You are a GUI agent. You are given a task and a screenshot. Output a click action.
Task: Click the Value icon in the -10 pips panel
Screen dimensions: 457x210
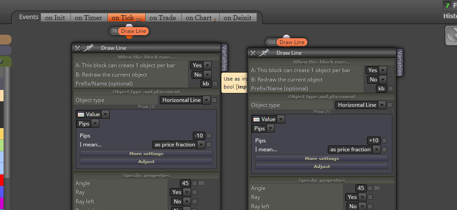click(x=81, y=114)
